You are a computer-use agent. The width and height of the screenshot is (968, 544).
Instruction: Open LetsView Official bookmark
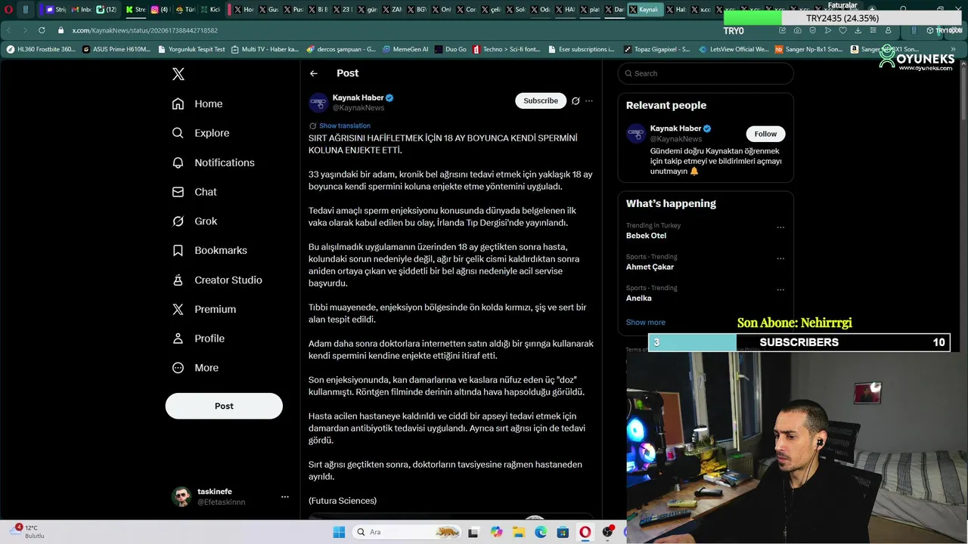point(732,49)
